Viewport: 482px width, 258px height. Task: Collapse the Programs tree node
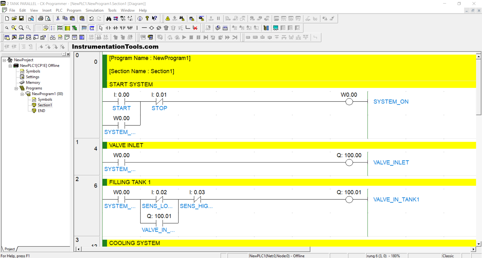point(16,88)
